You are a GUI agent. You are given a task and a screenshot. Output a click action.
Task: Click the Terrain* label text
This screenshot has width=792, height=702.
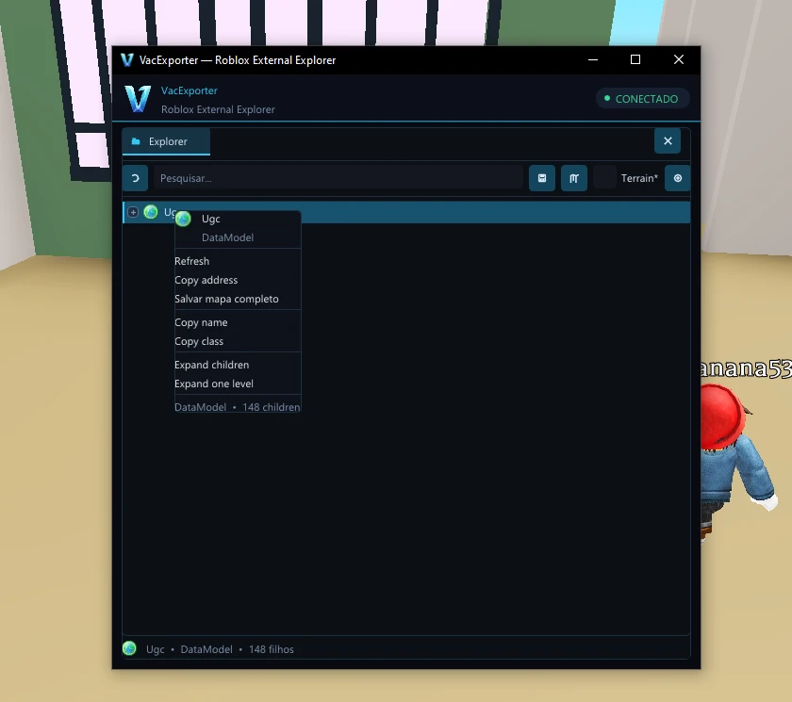(639, 178)
